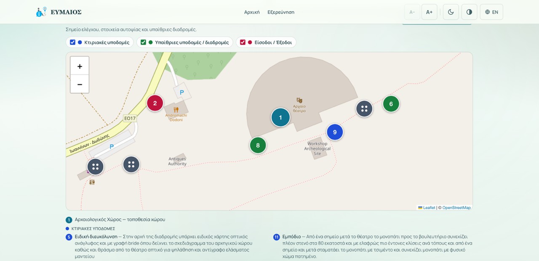Click Εμπόδιο entry title
539x261 pixels.
(291, 237)
